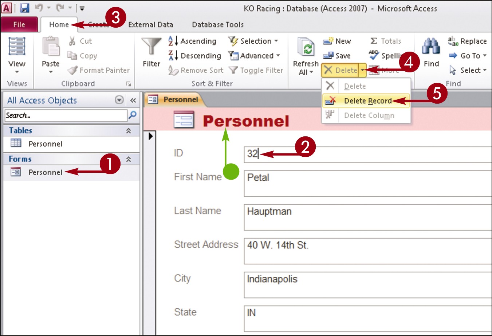
Task: Click the First Name field Petal
Action: (368, 184)
